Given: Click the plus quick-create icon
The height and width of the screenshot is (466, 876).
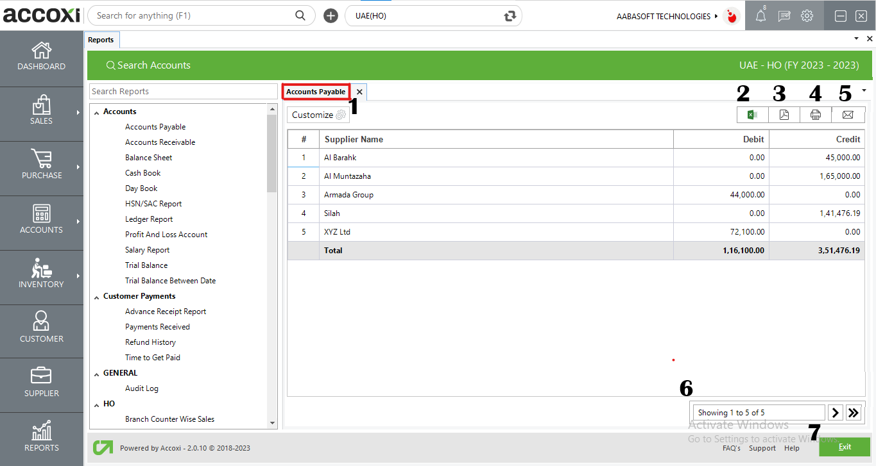Looking at the screenshot, I should tap(331, 16).
